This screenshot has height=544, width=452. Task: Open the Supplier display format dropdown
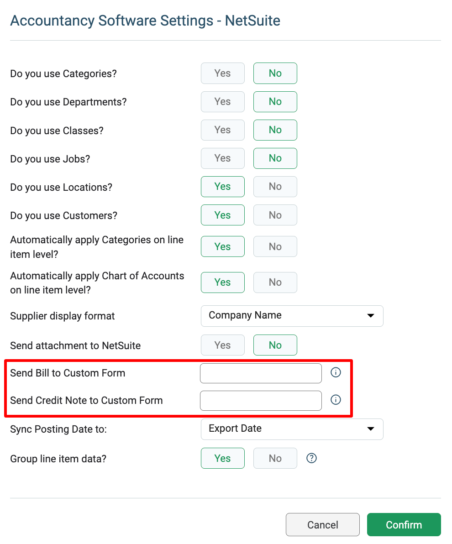pos(292,316)
